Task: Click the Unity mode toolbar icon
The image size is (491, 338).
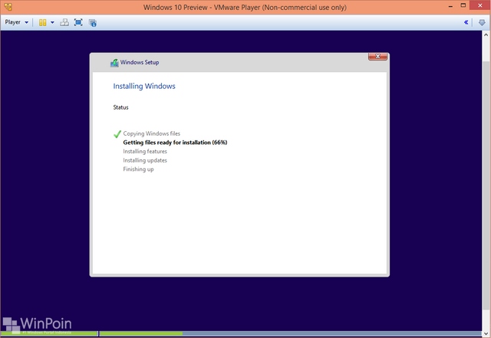Action: (93, 22)
